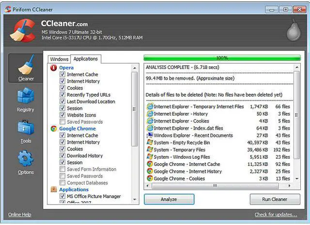
Task: Click Chrome icon on Cookies result row
Action: point(150,179)
